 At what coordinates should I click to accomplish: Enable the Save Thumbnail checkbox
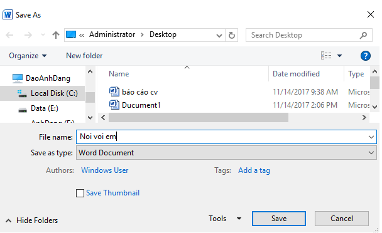point(80,194)
